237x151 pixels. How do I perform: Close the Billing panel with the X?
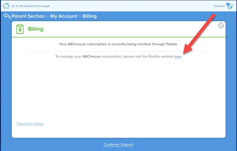(x=221, y=26)
